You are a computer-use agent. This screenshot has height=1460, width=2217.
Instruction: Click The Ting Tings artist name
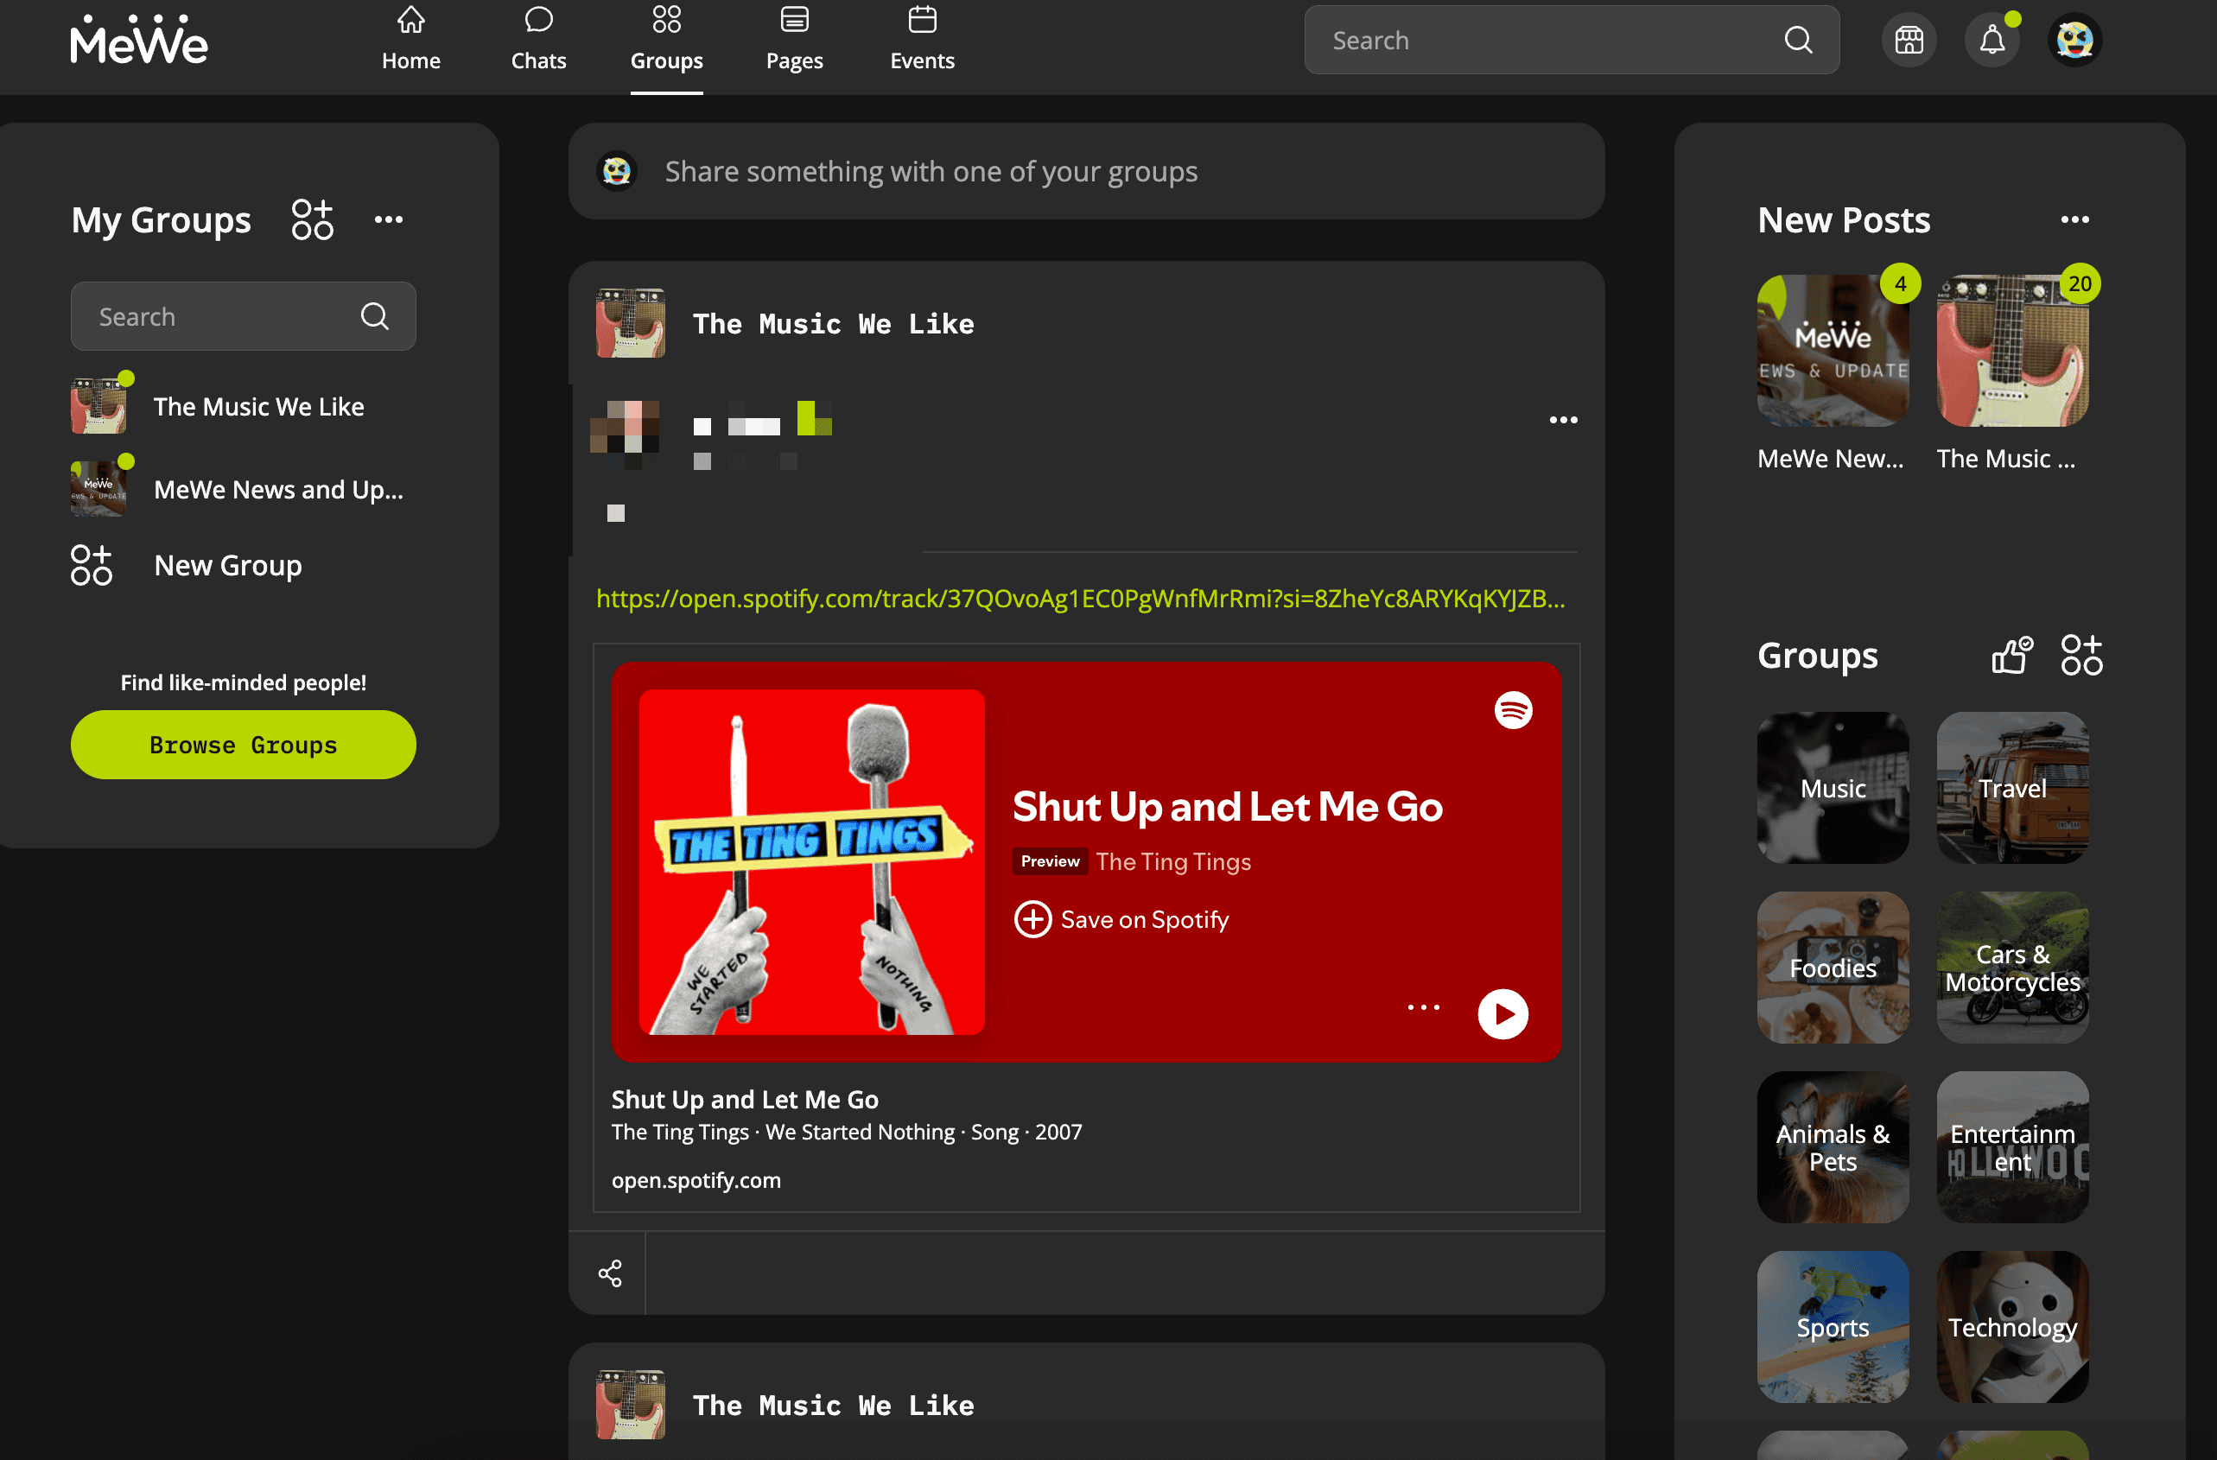click(x=1172, y=862)
